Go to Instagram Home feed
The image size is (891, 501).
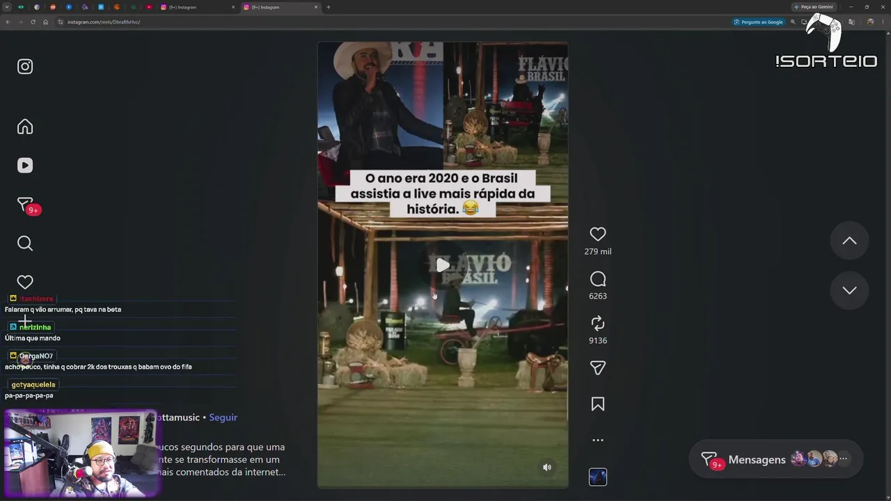(25, 127)
